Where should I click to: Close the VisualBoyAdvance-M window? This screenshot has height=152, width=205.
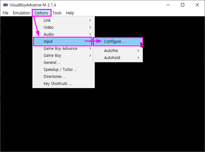[x=197, y=5]
